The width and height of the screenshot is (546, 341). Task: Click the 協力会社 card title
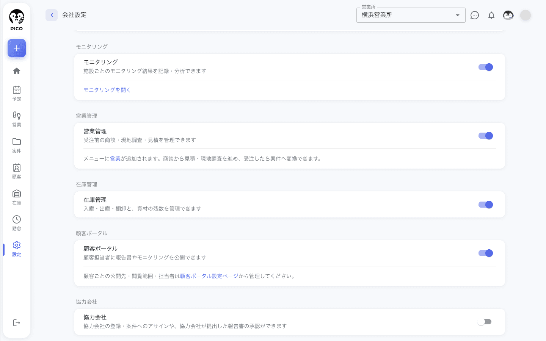(x=95, y=317)
